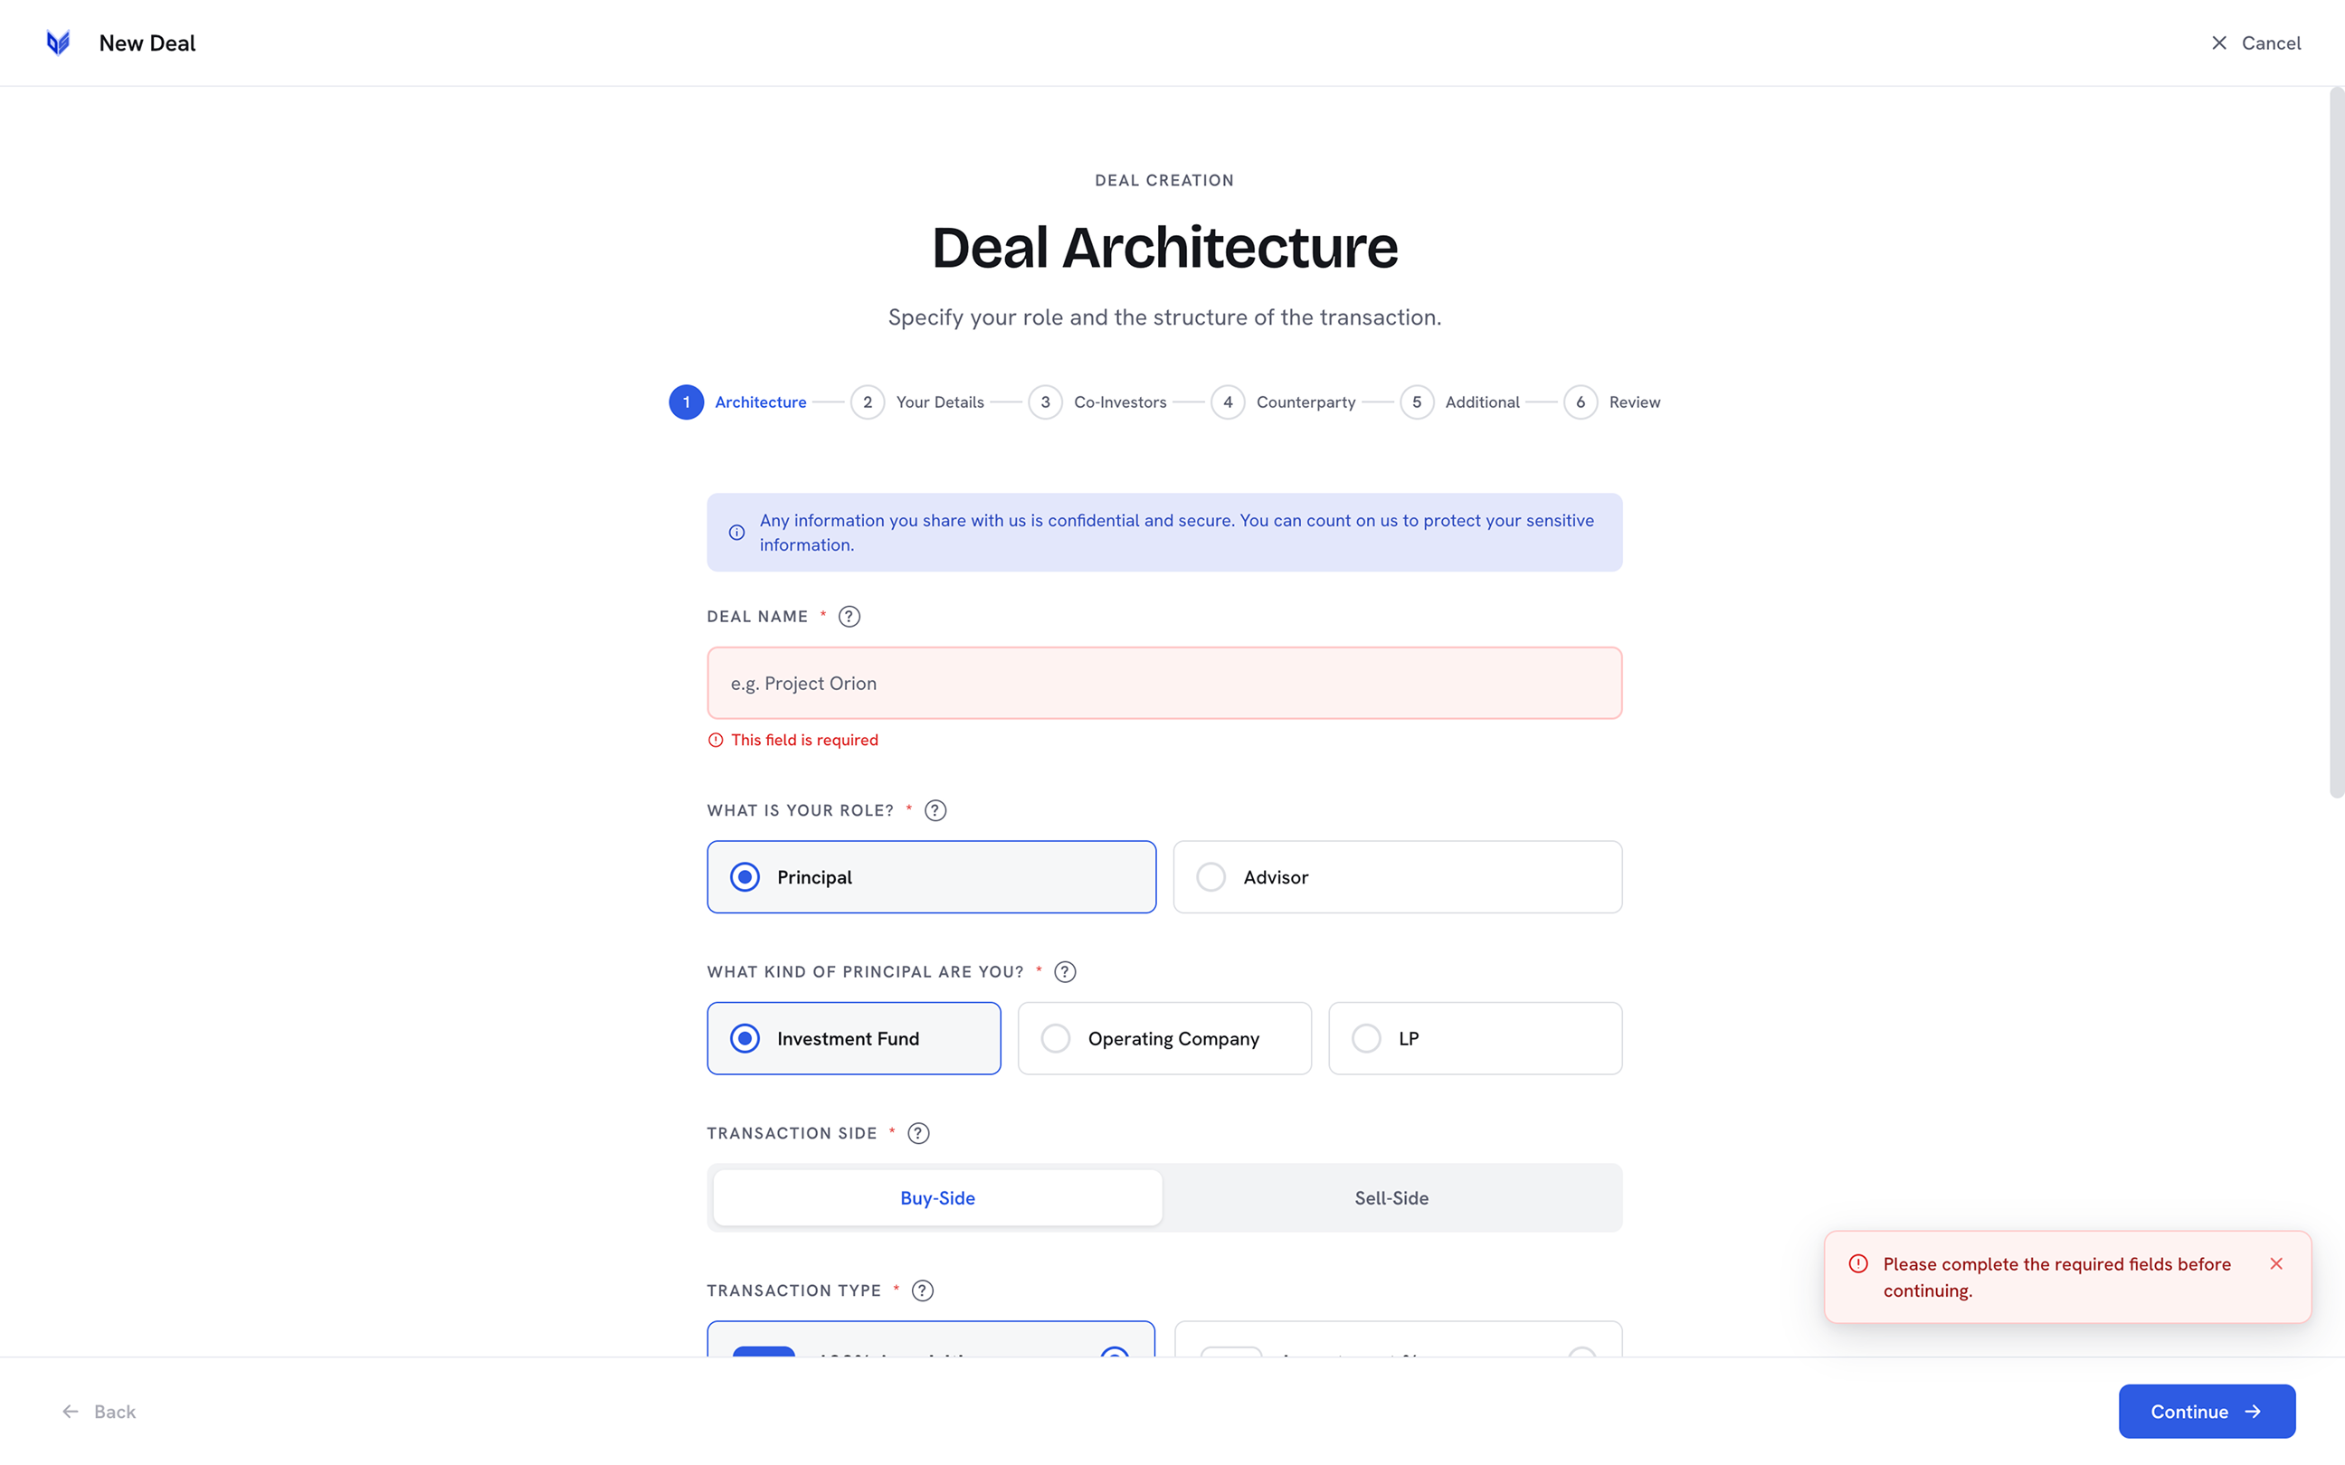Viewport: 2345px width, 1465px height.
Task: Select the Principal role option
Action: point(931,877)
